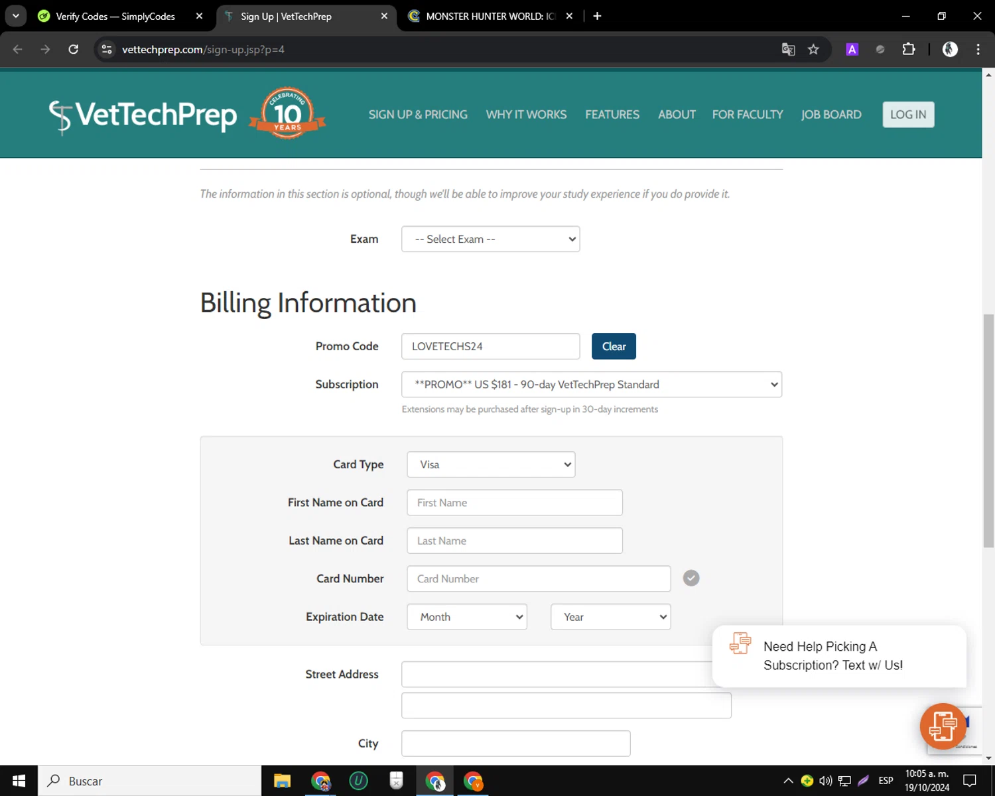This screenshot has height=796, width=995.
Task: Open File Explorer from taskbar
Action: point(282,781)
